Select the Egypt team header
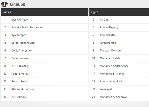Screen dimensions: 149x107 point(119,12)
